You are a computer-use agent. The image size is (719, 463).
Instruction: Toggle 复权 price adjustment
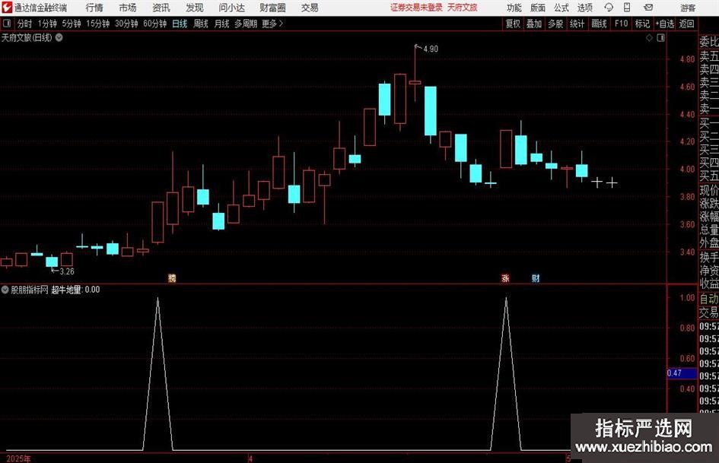pos(513,24)
